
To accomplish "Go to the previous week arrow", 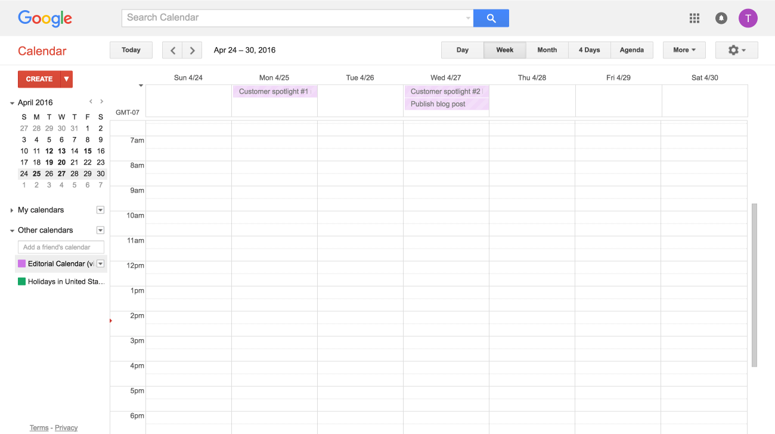I will (172, 50).
